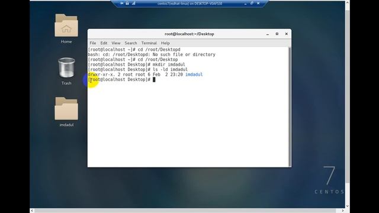Open the imdadul folder on desktop
Image resolution: width=379 pixels, height=213 pixels.
[66, 109]
